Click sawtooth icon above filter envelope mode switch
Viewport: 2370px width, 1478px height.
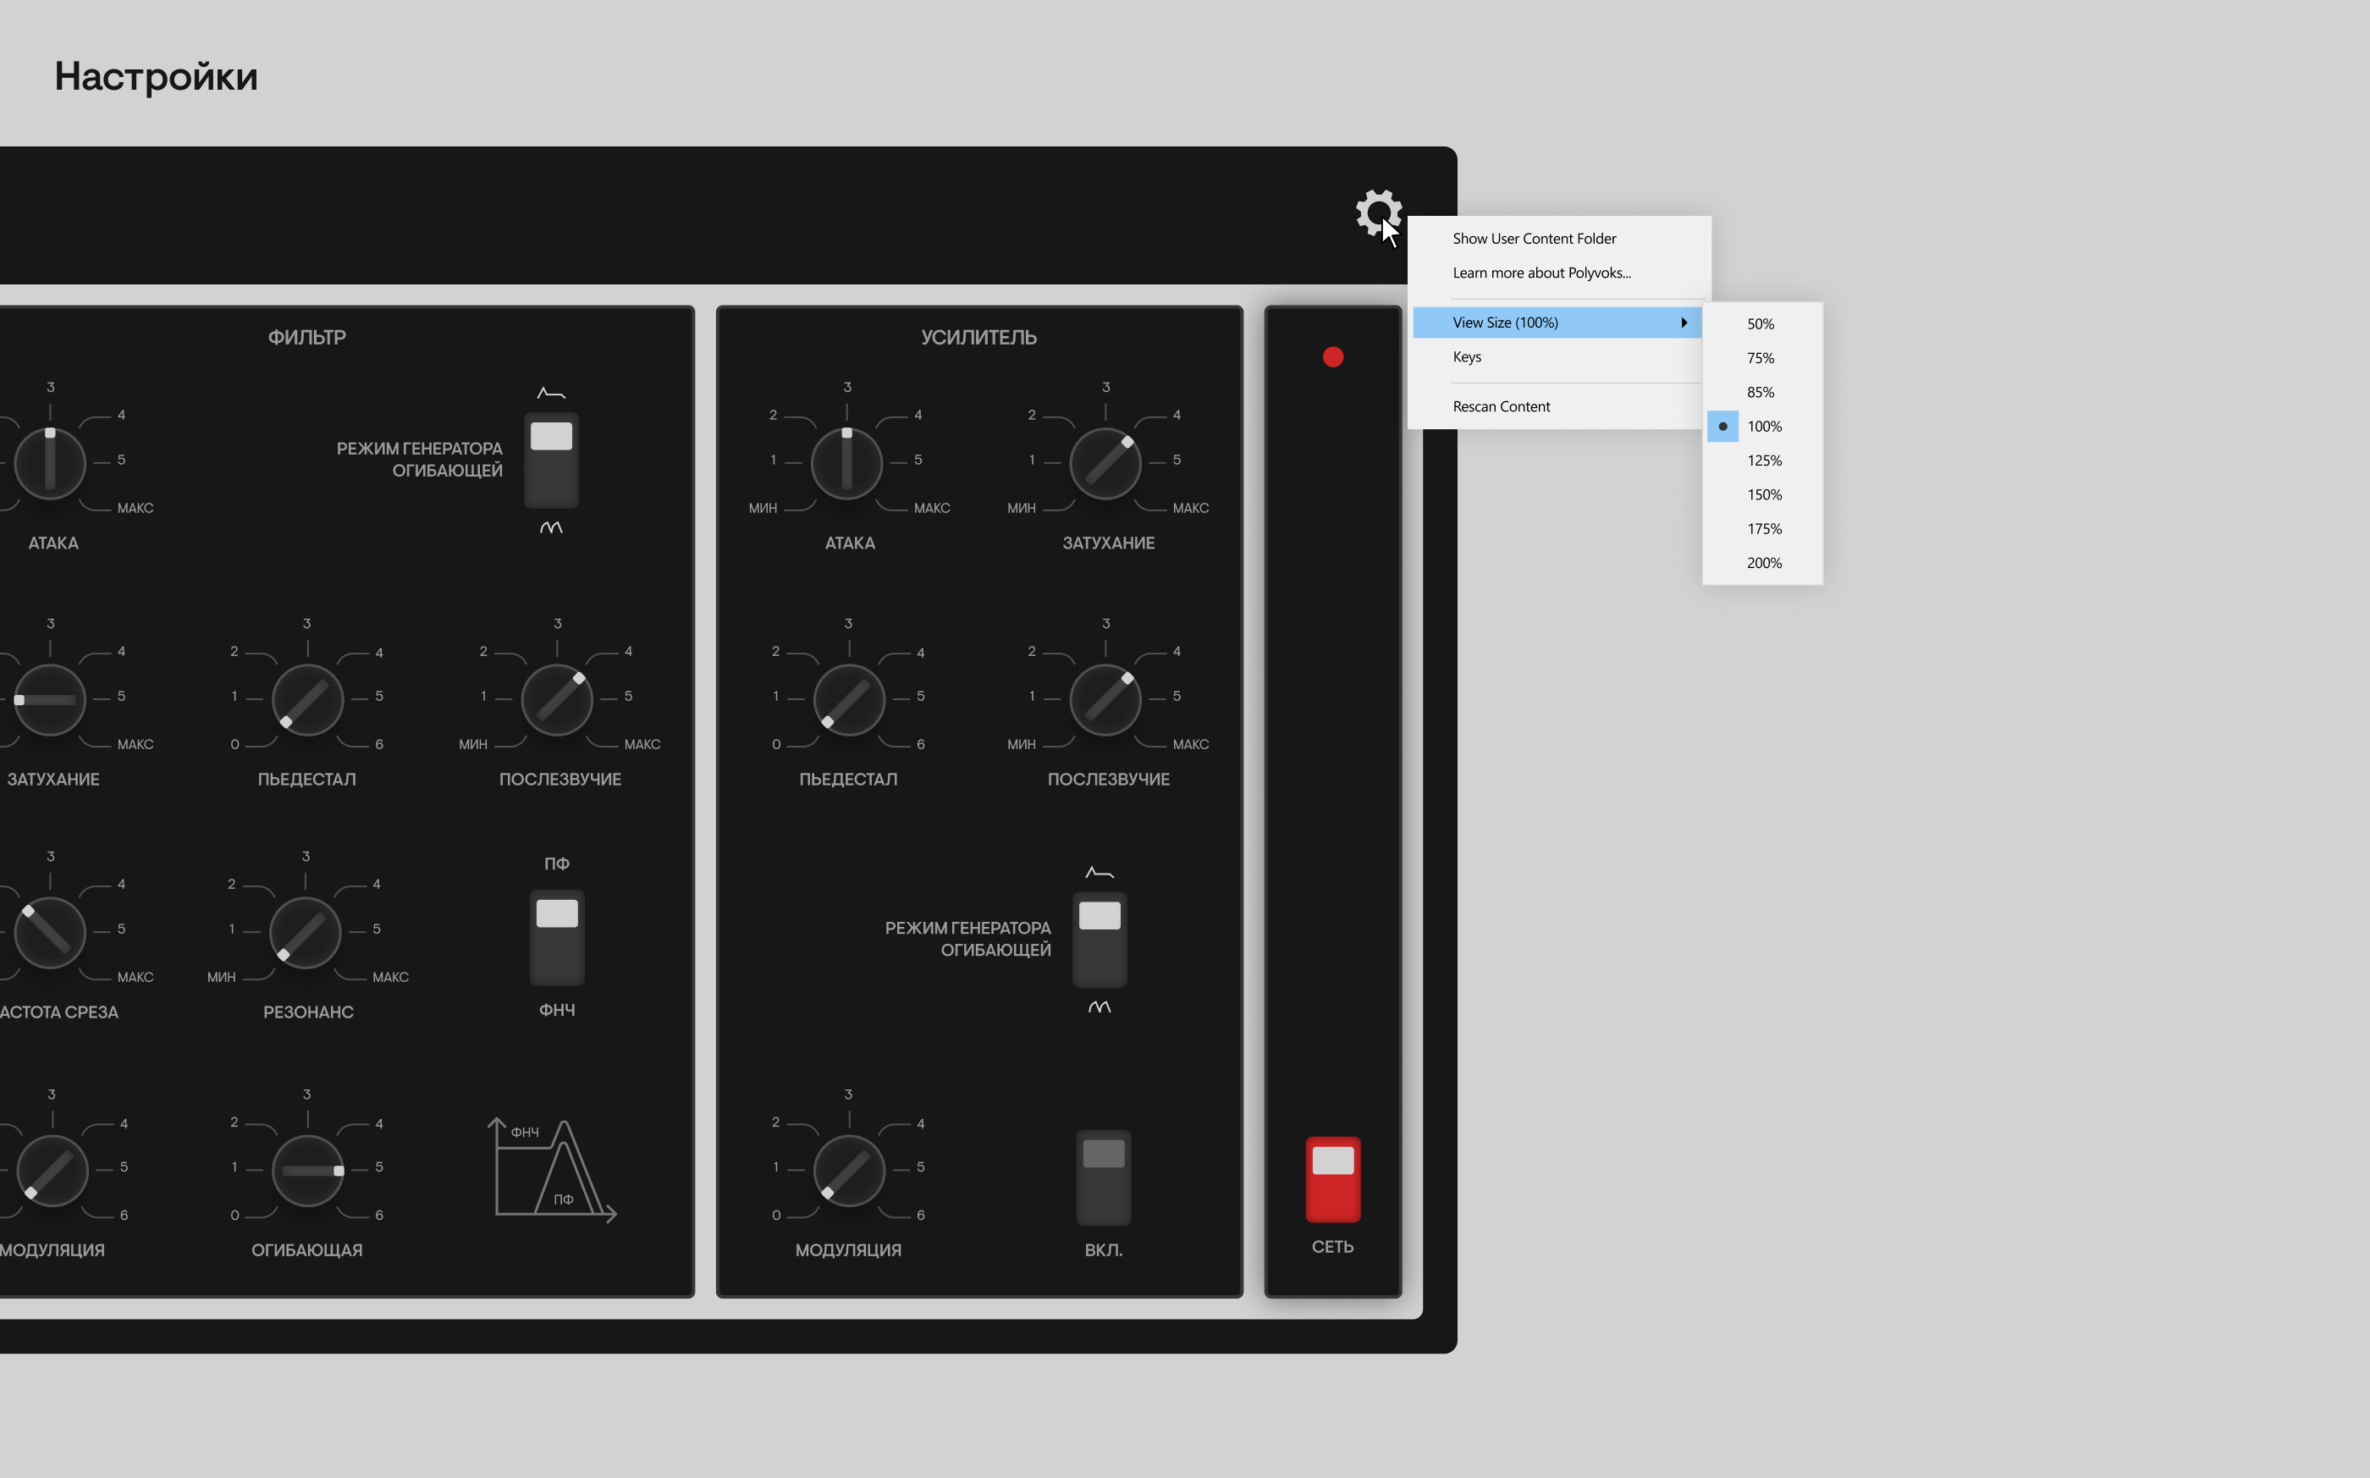tap(550, 391)
